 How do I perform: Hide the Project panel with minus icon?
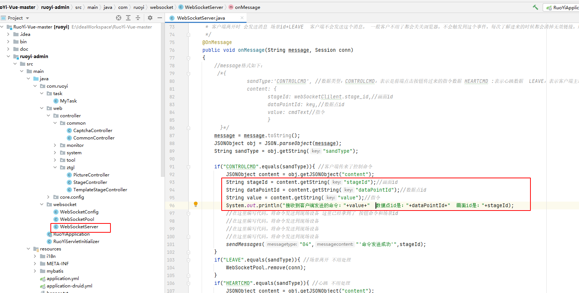pyautogui.click(x=160, y=18)
